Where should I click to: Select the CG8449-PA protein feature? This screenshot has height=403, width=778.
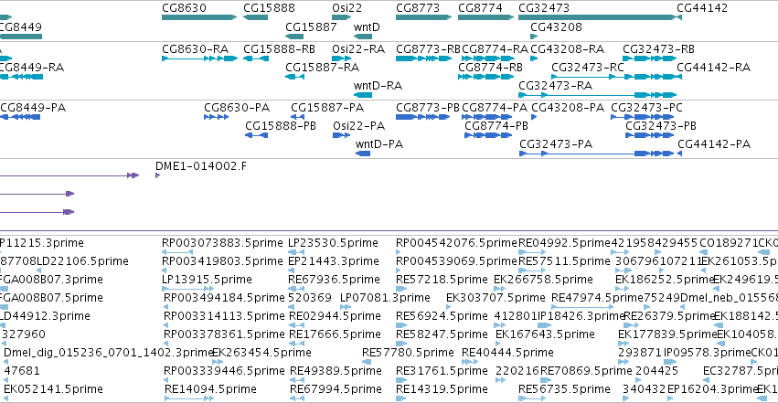pyautogui.click(x=20, y=117)
